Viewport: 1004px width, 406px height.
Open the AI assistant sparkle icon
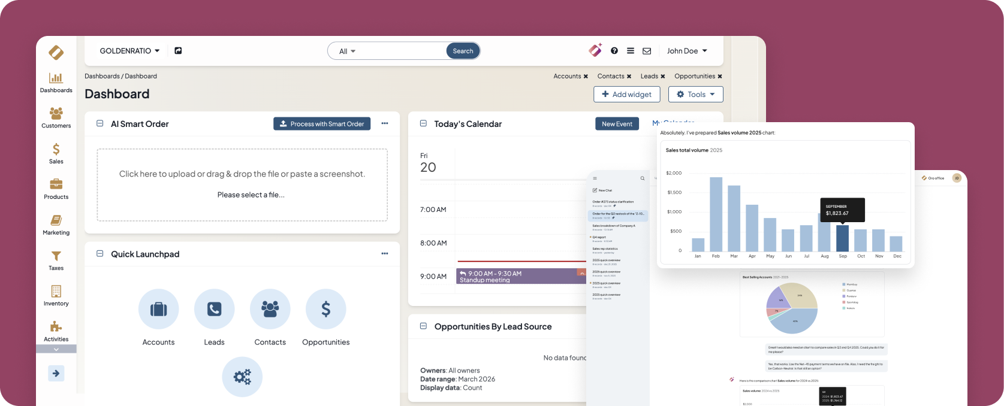tap(595, 50)
